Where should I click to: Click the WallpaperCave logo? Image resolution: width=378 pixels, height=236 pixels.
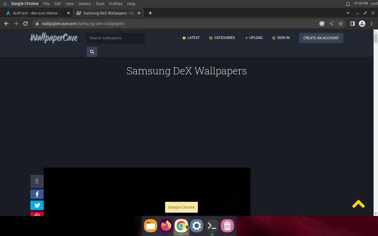[x=54, y=38]
